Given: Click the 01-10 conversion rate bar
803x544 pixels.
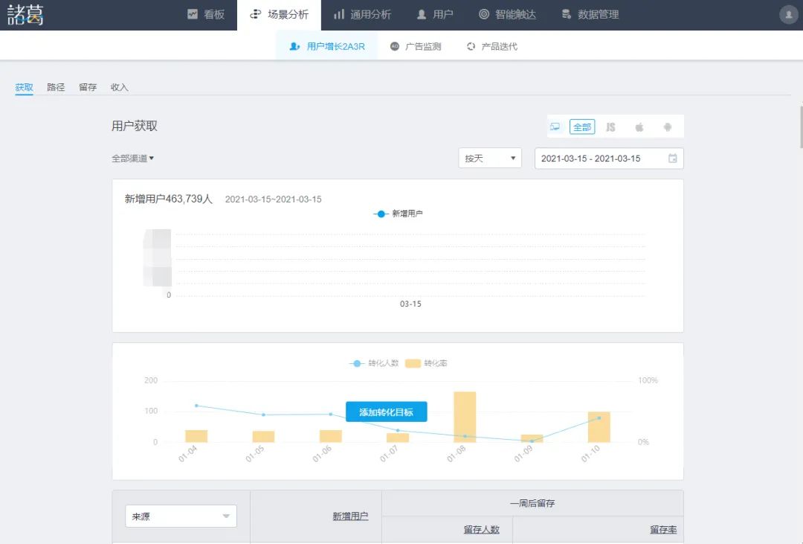Looking at the screenshot, I should coord(599,426).
